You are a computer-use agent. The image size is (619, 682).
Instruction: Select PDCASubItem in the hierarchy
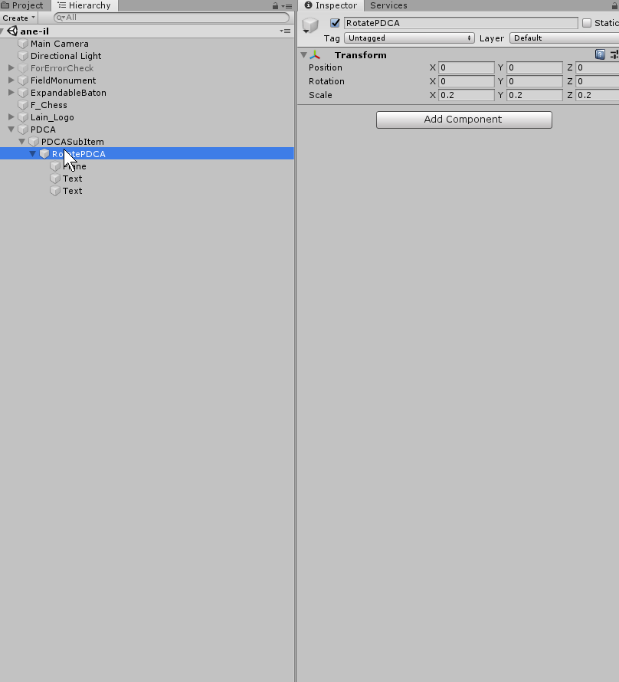(73, 141)
